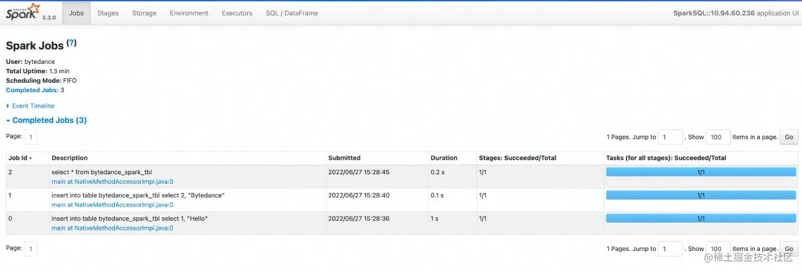Click submitted time 2022/06/27 15:28:40
802x272 pixels.
(359, 195)
